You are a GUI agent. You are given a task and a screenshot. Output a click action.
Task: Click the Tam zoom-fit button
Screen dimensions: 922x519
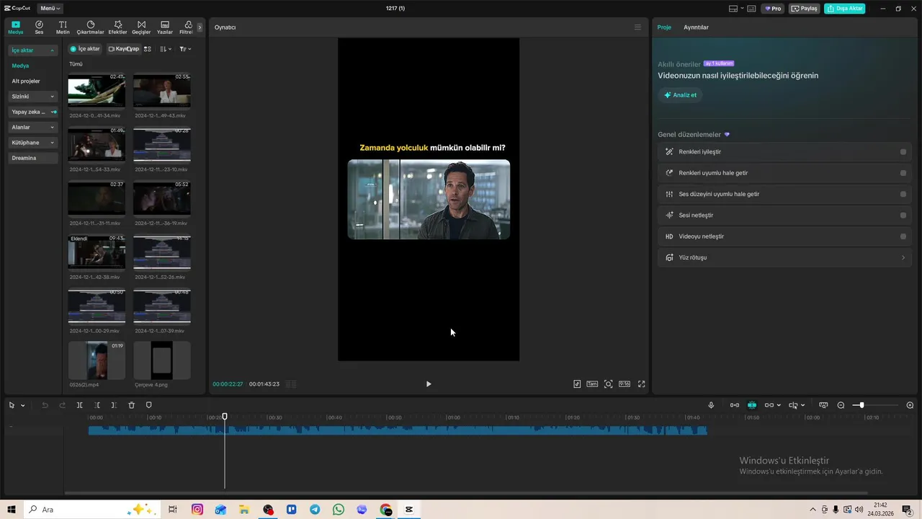(x=592, y=384)
